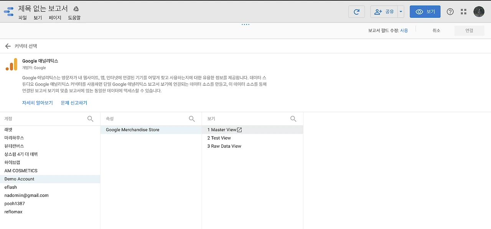Select the Demo Account row
Screen dimensions: 491x229
(x=50, y=179)
